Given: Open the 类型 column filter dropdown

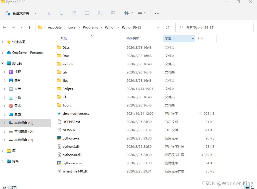Looking at the screenshot, I should point(193,39).
